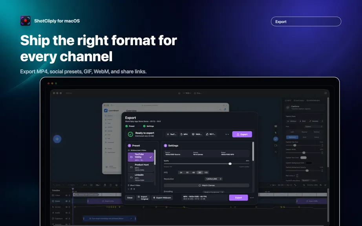Expand the chevron next to the bottom Export button
Image resolution: width=362 pixels, height=226 pixels.
[x=252, y=198]
